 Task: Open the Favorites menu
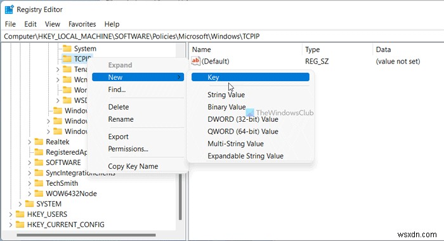[x=82, y=24]
